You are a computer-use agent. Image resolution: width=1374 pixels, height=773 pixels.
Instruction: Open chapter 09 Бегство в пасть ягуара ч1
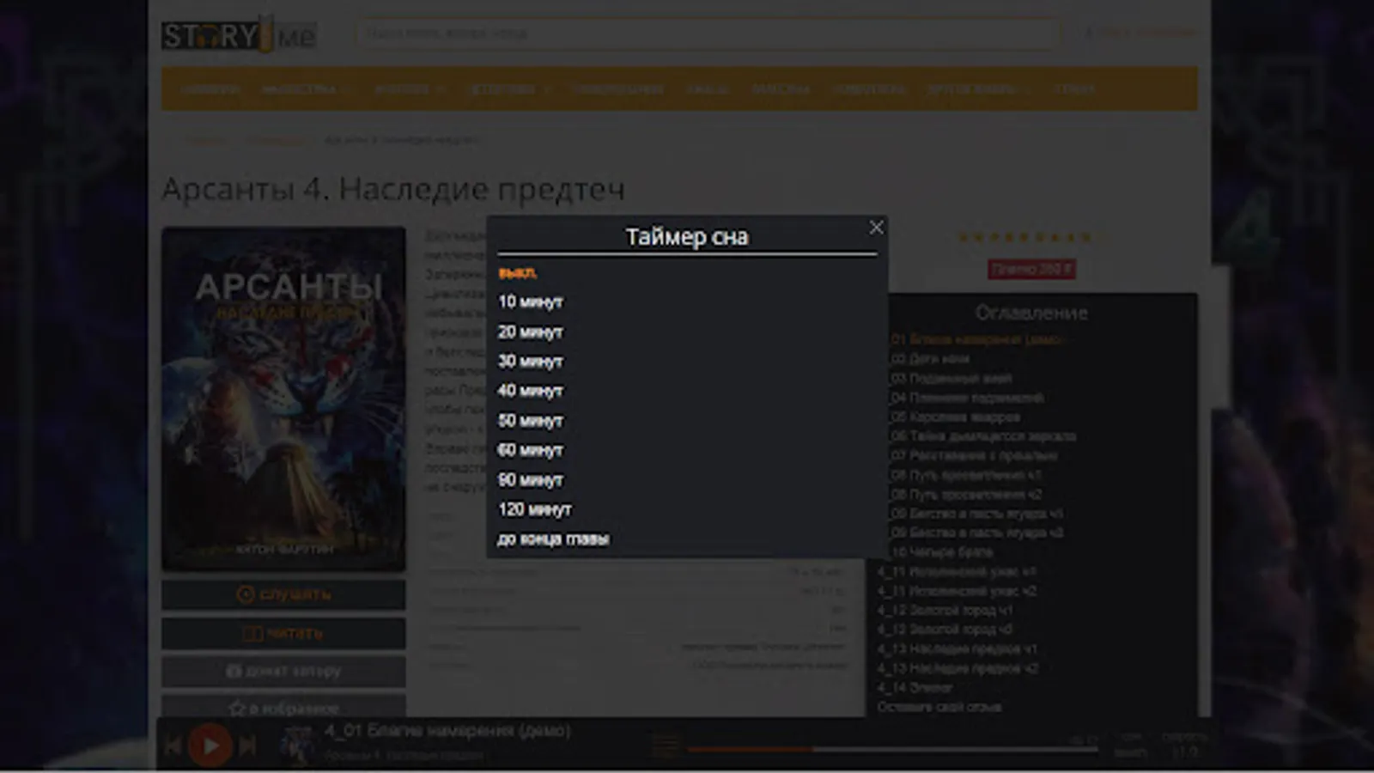pyautogui.click(x=977, y=514)
